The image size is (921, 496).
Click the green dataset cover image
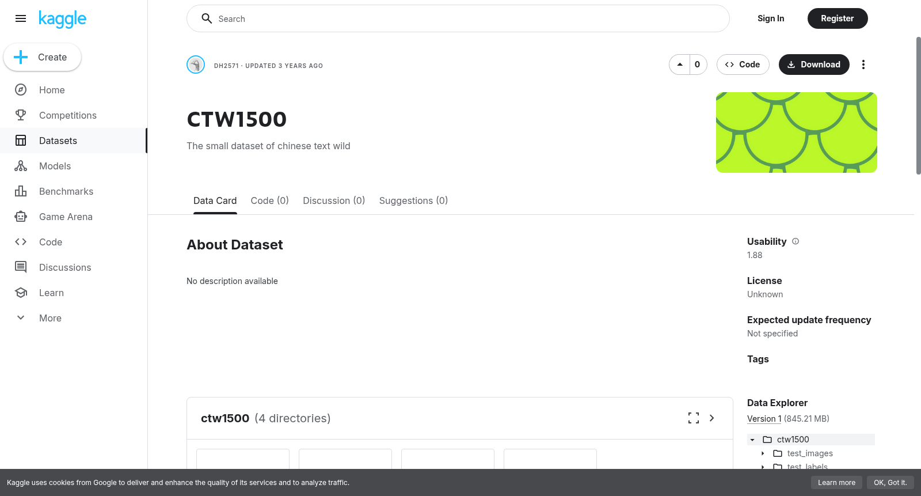(797, 132)
